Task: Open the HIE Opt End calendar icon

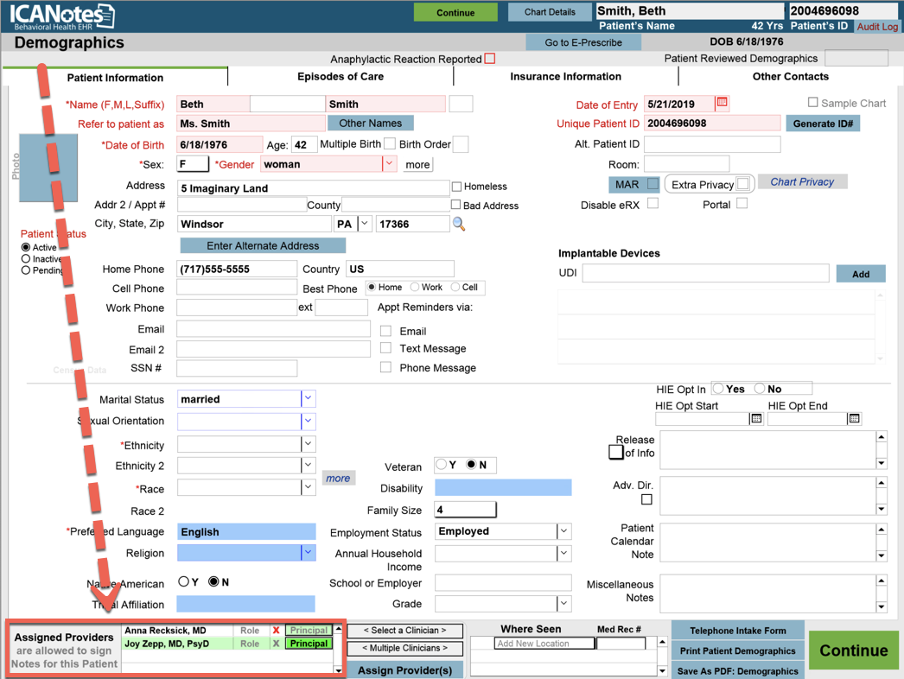Action: tap(854, 419)
